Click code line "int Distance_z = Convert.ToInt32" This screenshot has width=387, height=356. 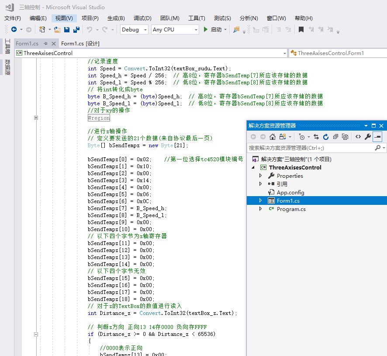click(162, 313)
